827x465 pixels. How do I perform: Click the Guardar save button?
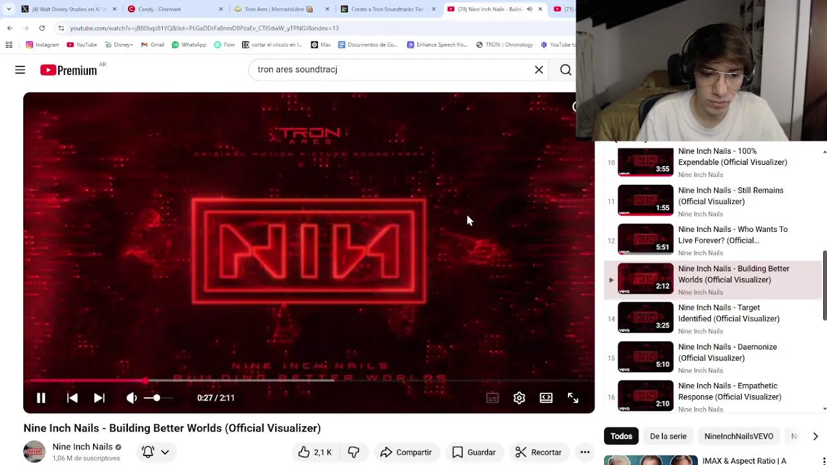pyautogui.click(x=474, y=452)
